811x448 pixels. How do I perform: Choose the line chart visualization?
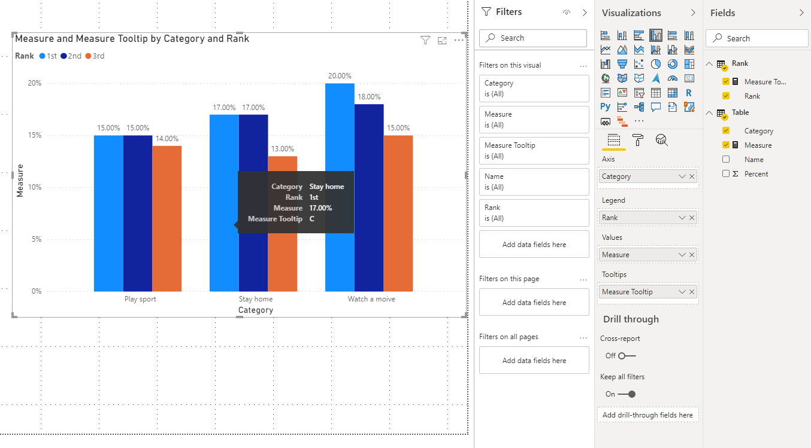pyautogui.click(x=606, y=50)
